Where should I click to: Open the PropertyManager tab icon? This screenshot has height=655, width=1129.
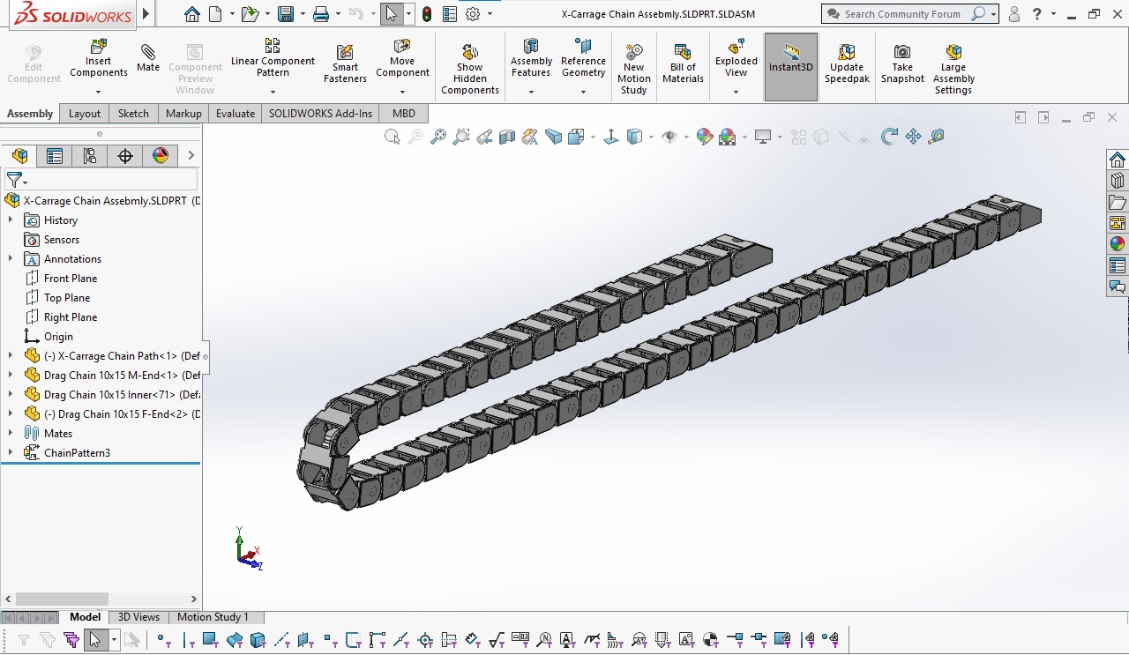(x=55, y=156)
